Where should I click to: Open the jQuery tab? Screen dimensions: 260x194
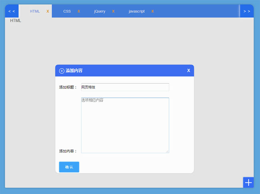coord(100,11)
